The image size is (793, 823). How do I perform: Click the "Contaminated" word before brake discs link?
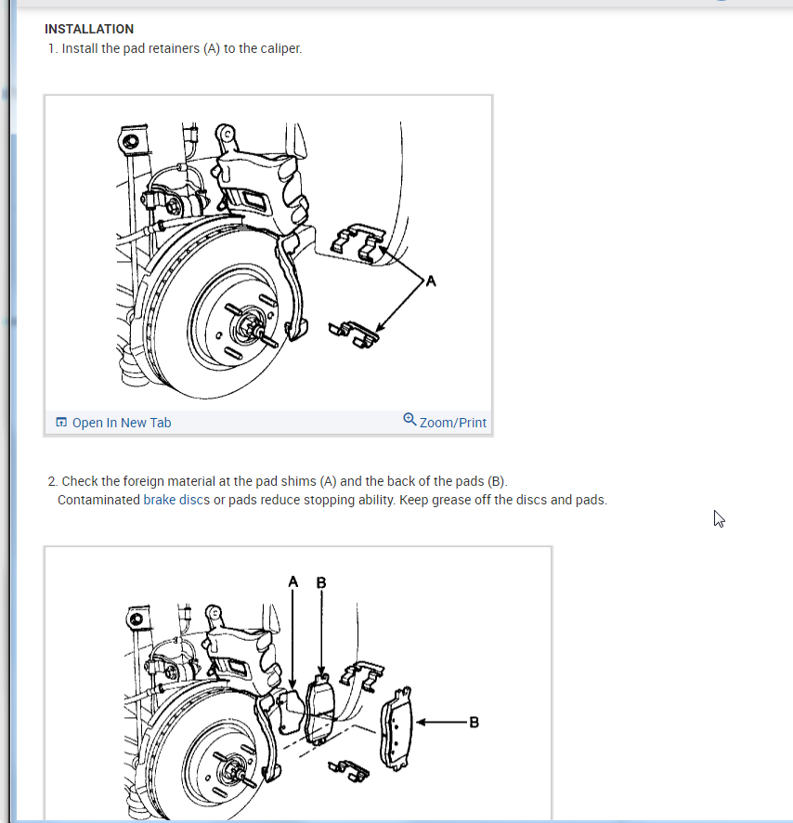[98, 500]
